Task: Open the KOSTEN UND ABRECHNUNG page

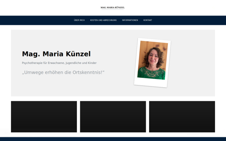Action: click(x=103, y=20)
